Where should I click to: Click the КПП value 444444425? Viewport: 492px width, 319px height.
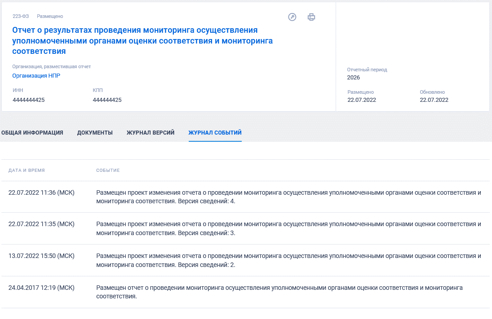pos(107,100)
